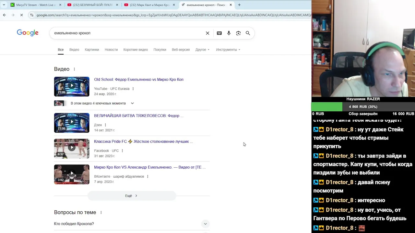Open Мирко Кро Коп VS Александр Емельяненко link
415x233 pixels.
(x=150, y=167)
